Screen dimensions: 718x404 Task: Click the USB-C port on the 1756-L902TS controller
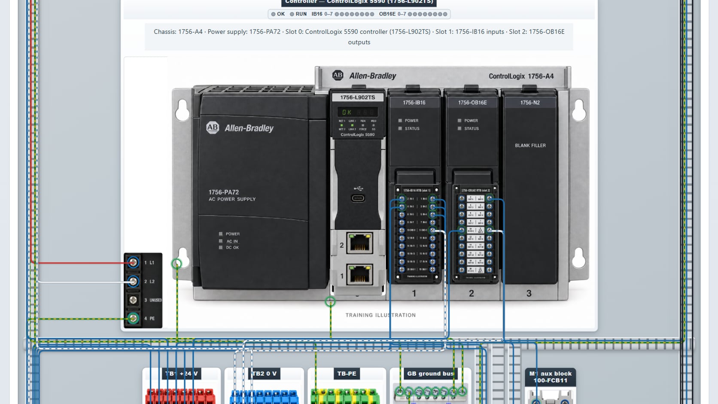(x=358, y=198)
